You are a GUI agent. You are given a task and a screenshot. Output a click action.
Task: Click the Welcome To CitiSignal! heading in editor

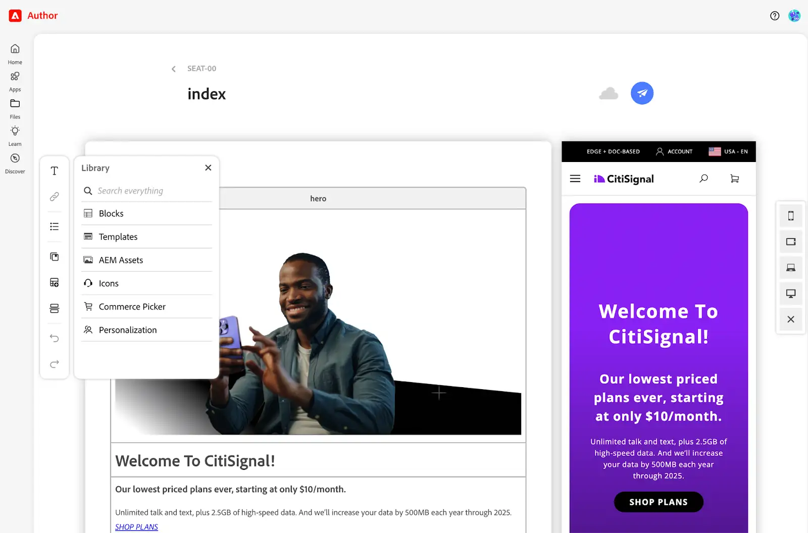(195, 460)
